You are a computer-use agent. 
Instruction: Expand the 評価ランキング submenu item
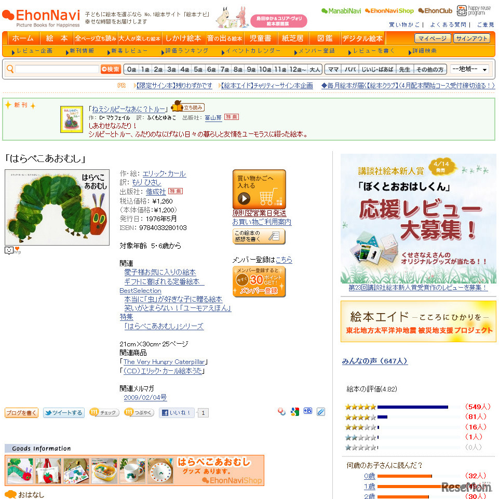tap(184, 51)
